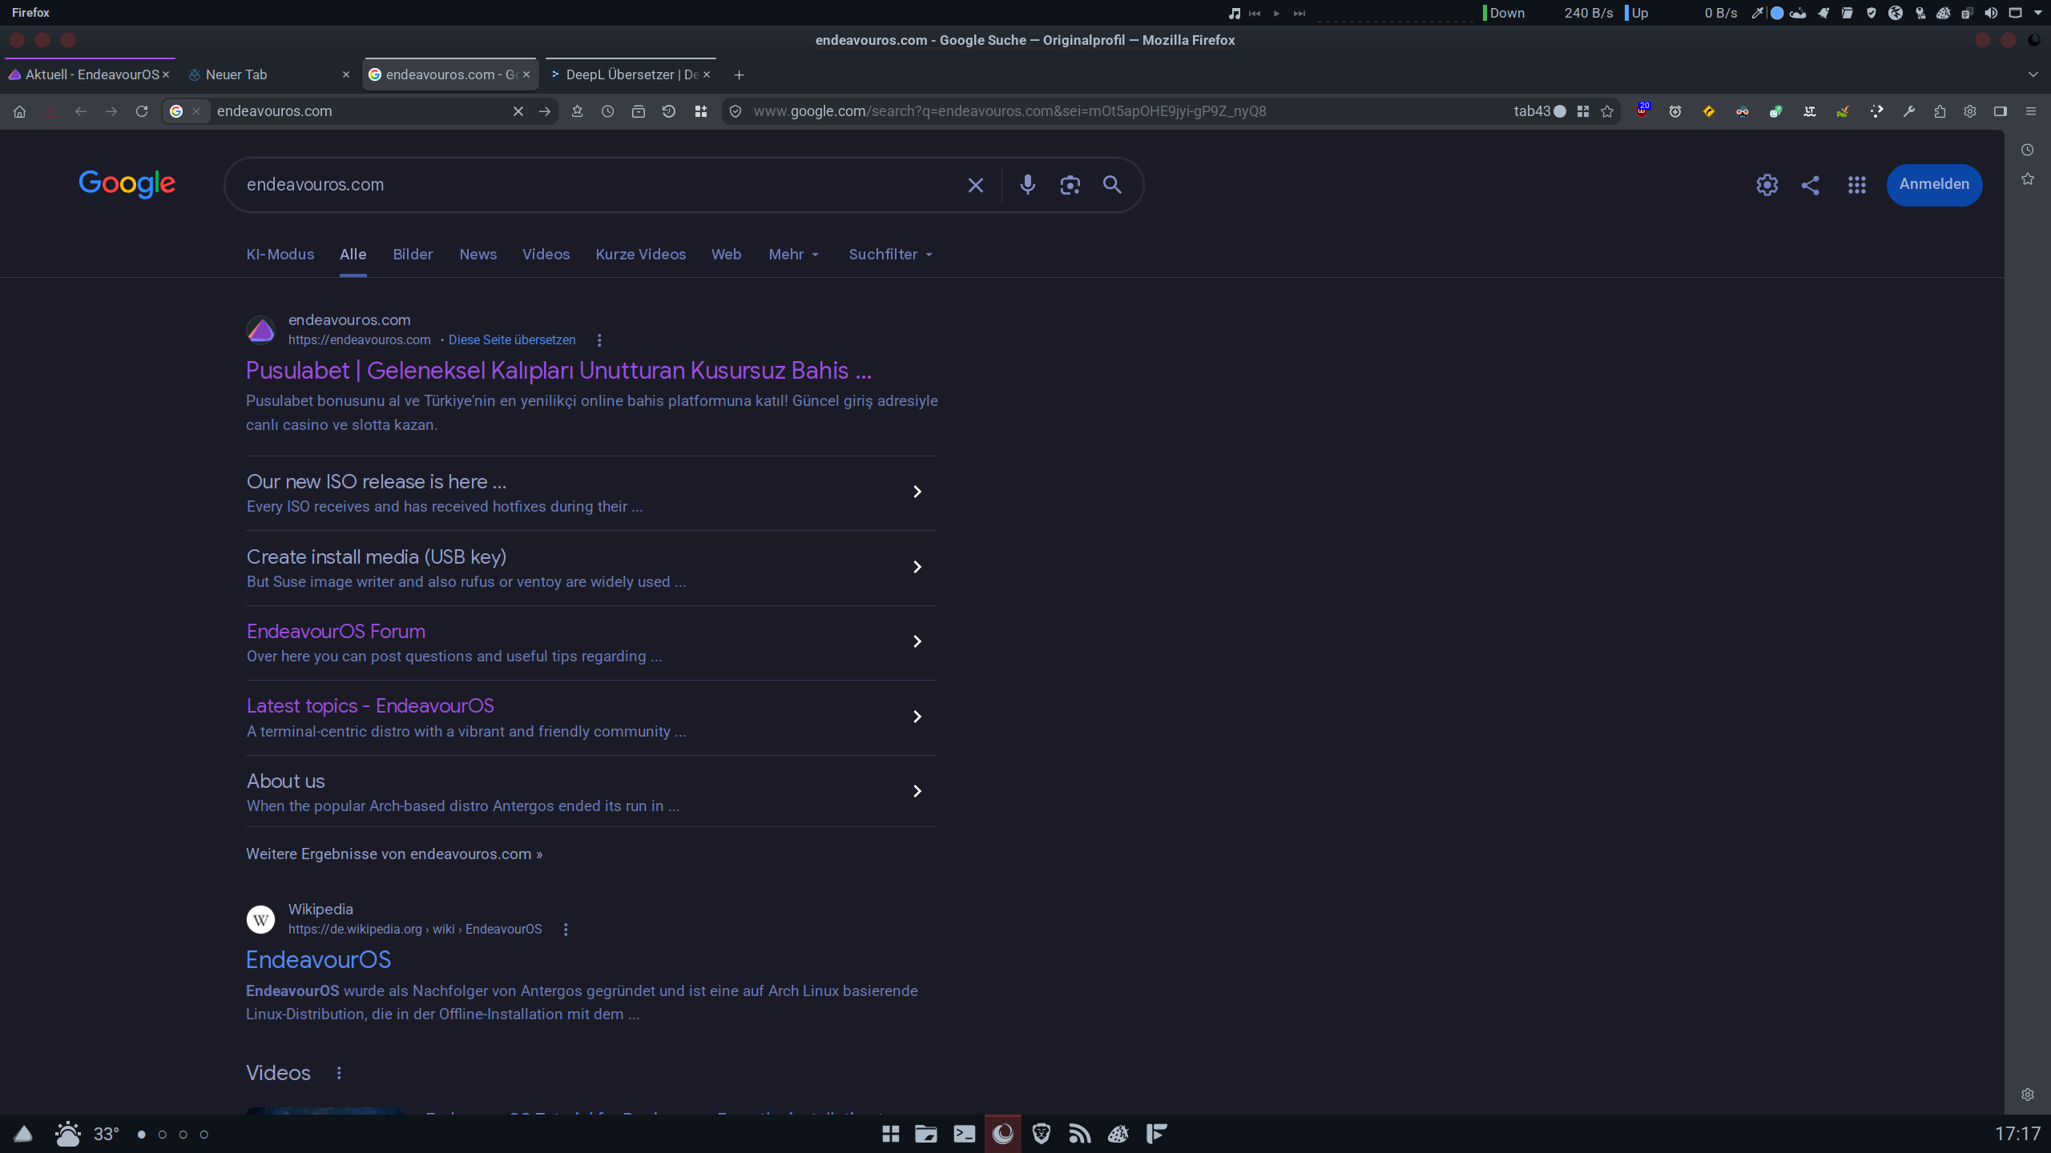Viewport: 2051px width, 1153px height.
Task: Expand the system tray hidden icons arrow
Action: [x=2038, y=13]
